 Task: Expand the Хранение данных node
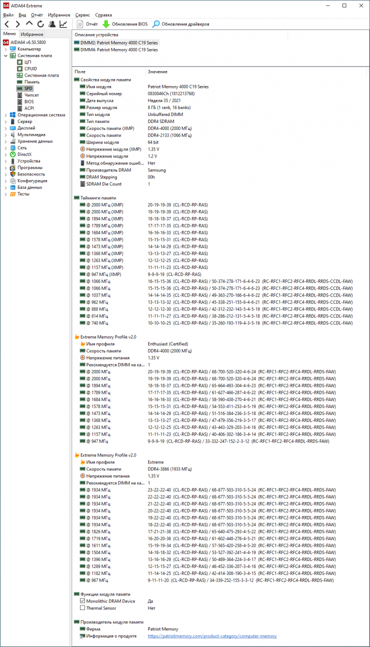(6, 141)
